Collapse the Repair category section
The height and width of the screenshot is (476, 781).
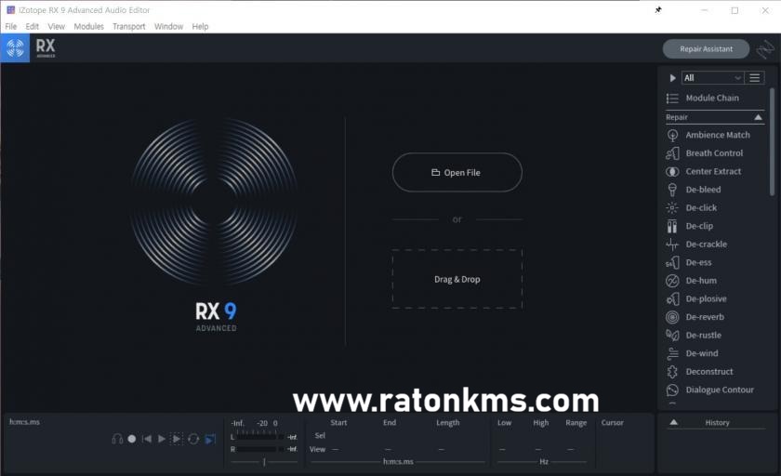point(758,117)
